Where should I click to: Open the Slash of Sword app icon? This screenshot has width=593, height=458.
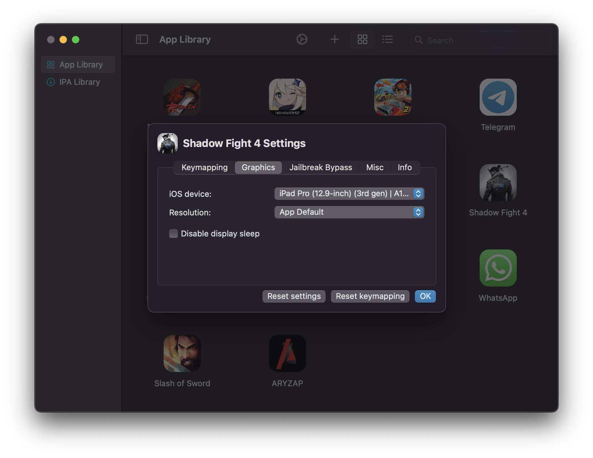182,353
